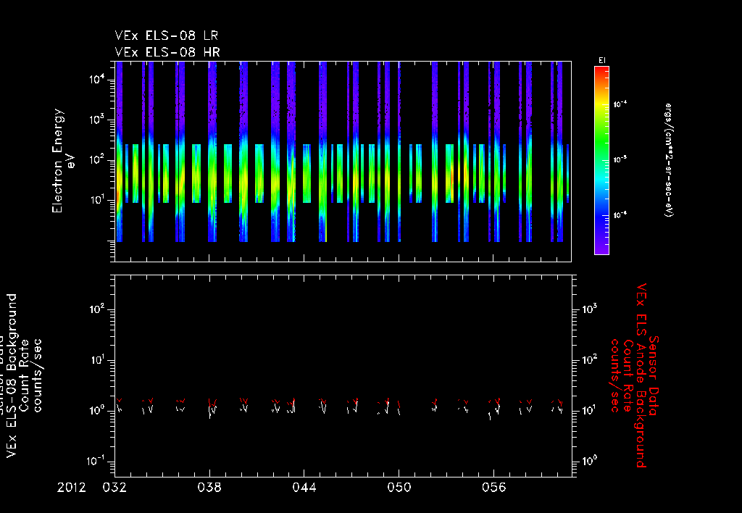Click the '050' day tick label
Screen dimensions: 742x513
point(399,488)
